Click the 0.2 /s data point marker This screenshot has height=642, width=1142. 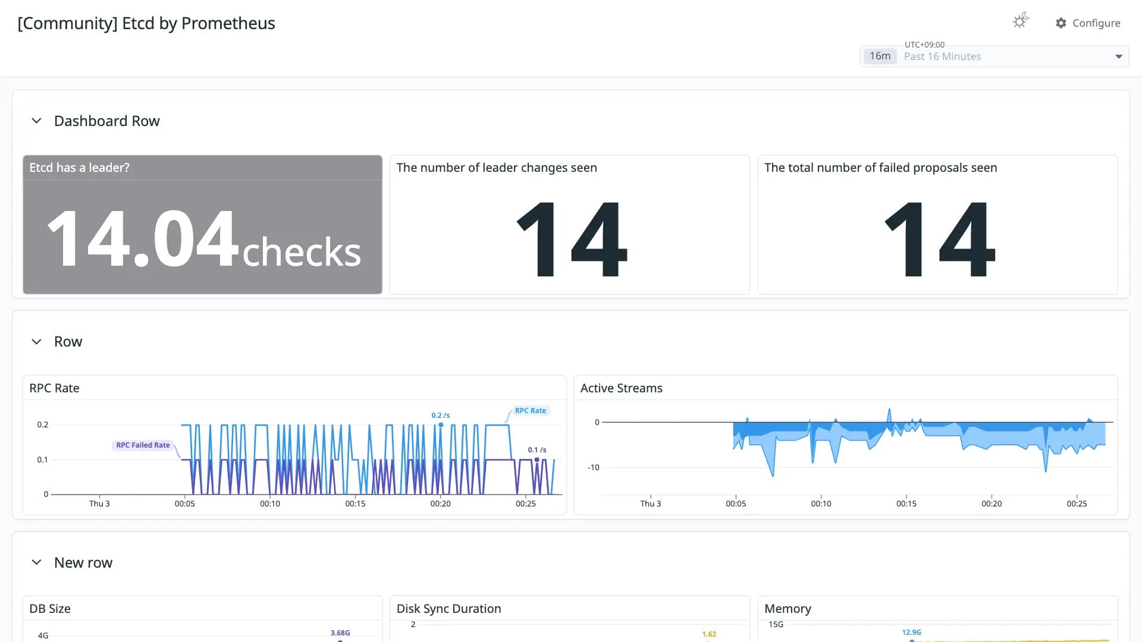coord(441,424)
